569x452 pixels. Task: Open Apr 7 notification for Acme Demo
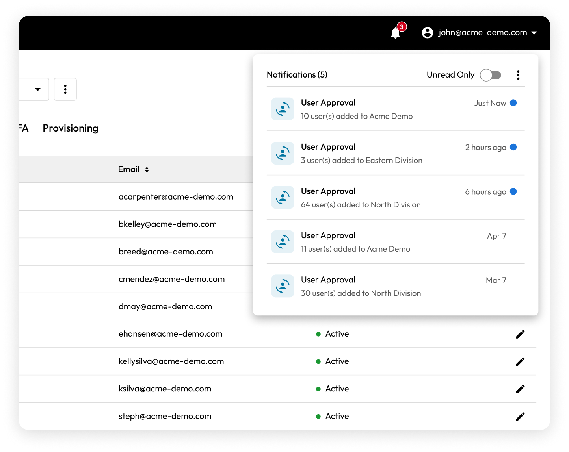355,242
